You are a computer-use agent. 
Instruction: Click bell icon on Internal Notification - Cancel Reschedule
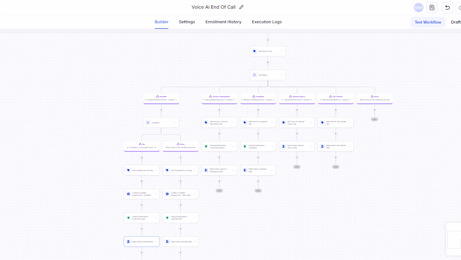tap(206, 146)
